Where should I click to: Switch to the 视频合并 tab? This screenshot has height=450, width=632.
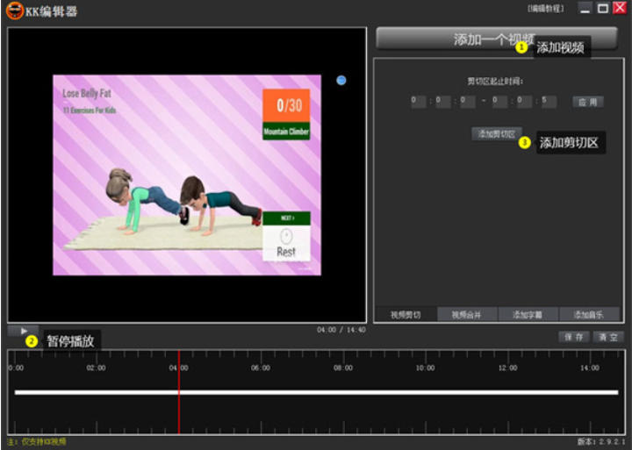pyautogui.click(x=467, y=314)
